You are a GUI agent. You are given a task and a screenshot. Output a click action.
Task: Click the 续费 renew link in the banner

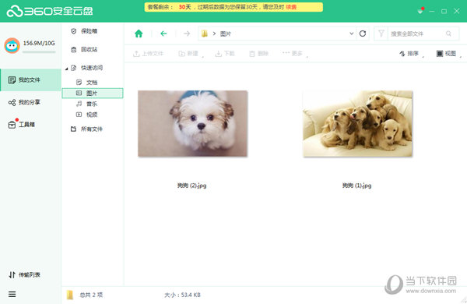click(291, 7)
